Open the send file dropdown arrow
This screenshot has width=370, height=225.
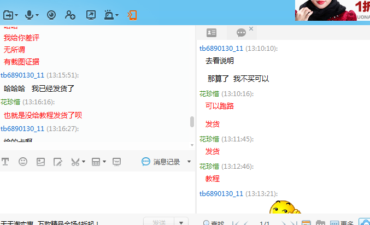(16, 15)
